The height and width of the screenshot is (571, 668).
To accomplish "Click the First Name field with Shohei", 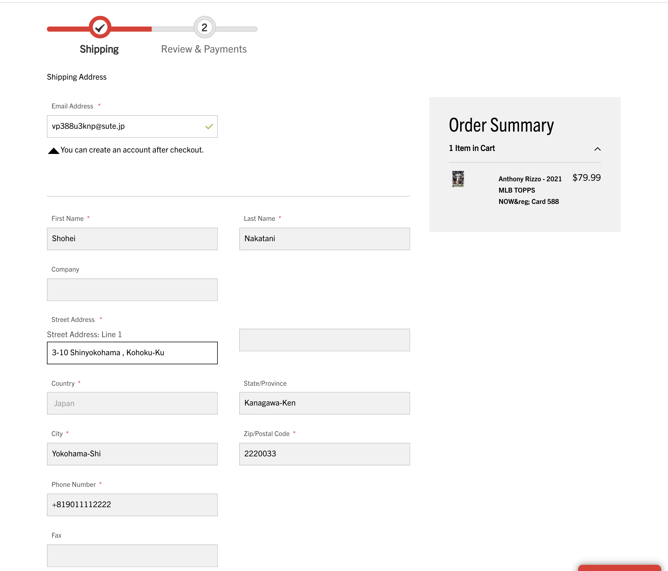I will (x=132, y=239).
